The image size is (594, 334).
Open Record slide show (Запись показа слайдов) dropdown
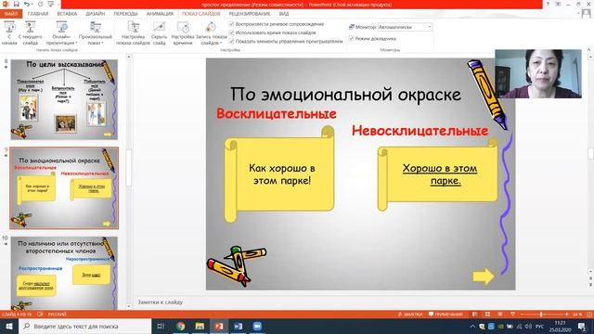coord(211,33)
